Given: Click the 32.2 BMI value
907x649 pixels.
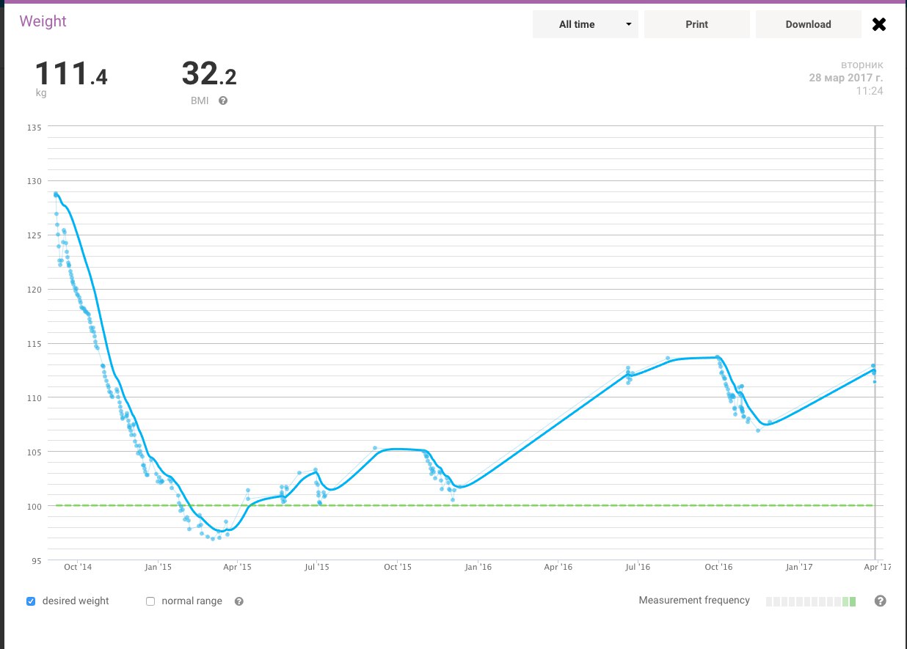Looking at the screenshot, I should pos(208,75).
